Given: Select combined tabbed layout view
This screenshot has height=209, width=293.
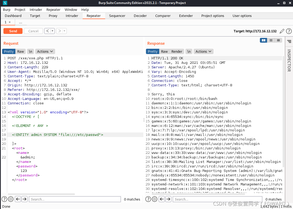Looking at the screenshot, I should [278, 40].
